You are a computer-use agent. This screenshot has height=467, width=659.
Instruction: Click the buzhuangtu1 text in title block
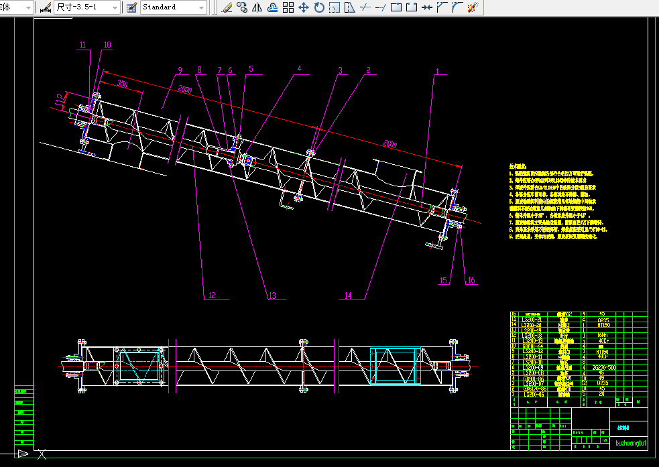pyautogui.click(x=630, y=443)
